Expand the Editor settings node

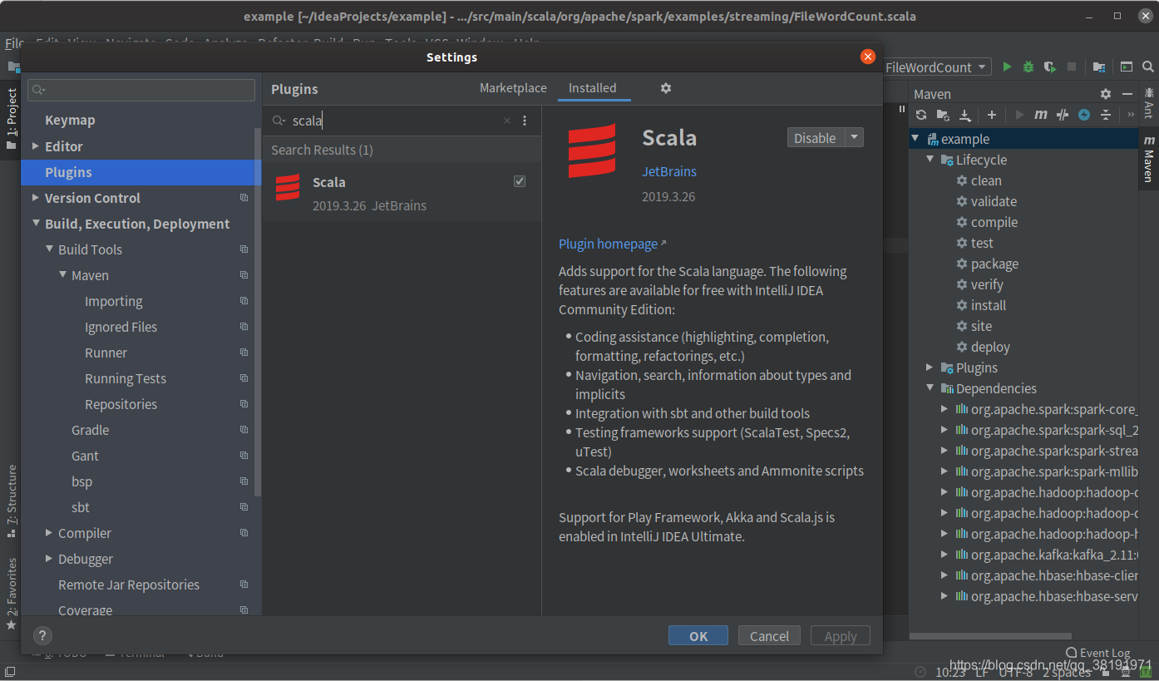click(36, 146)
